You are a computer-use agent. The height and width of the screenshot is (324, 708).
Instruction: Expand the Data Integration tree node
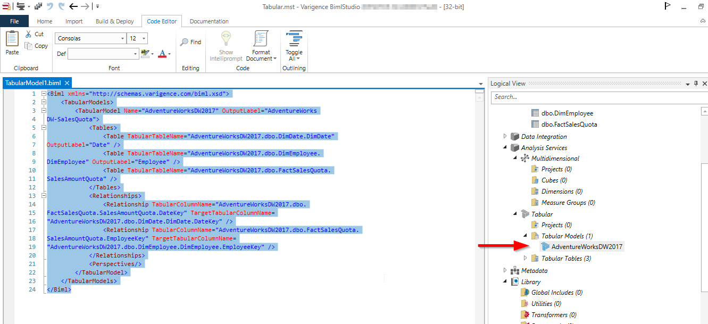point(505,137)
